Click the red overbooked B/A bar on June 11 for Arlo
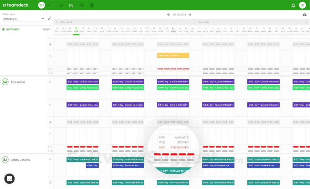 (x=70, y=147)
